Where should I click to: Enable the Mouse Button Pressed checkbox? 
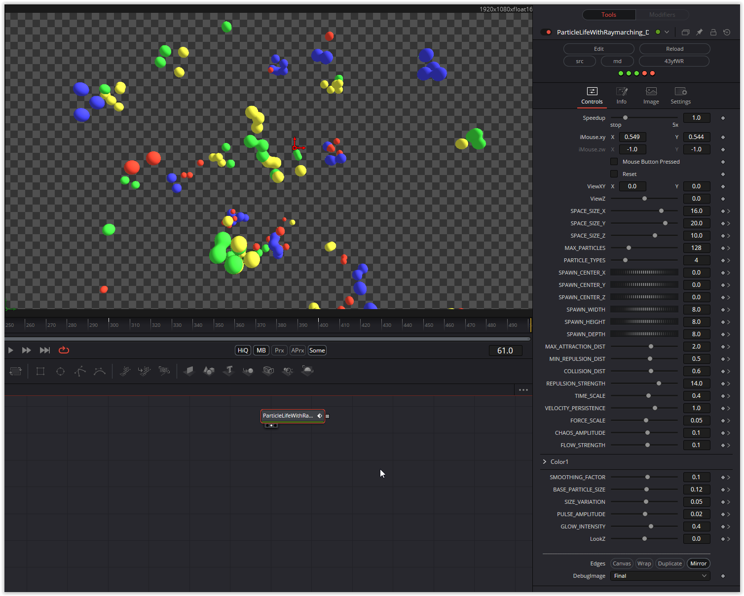(x=614, y=162)
